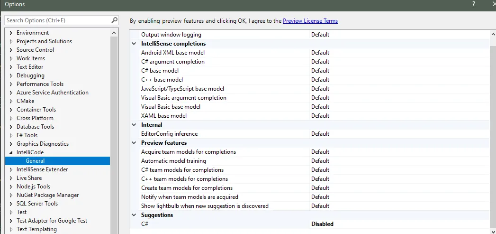Type in the Search Options field

[57, 20]
